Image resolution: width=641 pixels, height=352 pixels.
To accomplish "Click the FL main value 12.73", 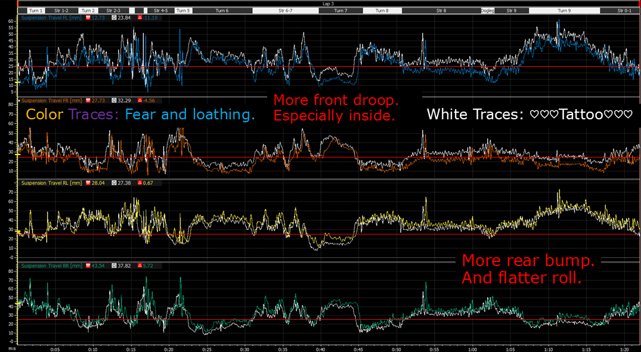I will pos(98,18).
